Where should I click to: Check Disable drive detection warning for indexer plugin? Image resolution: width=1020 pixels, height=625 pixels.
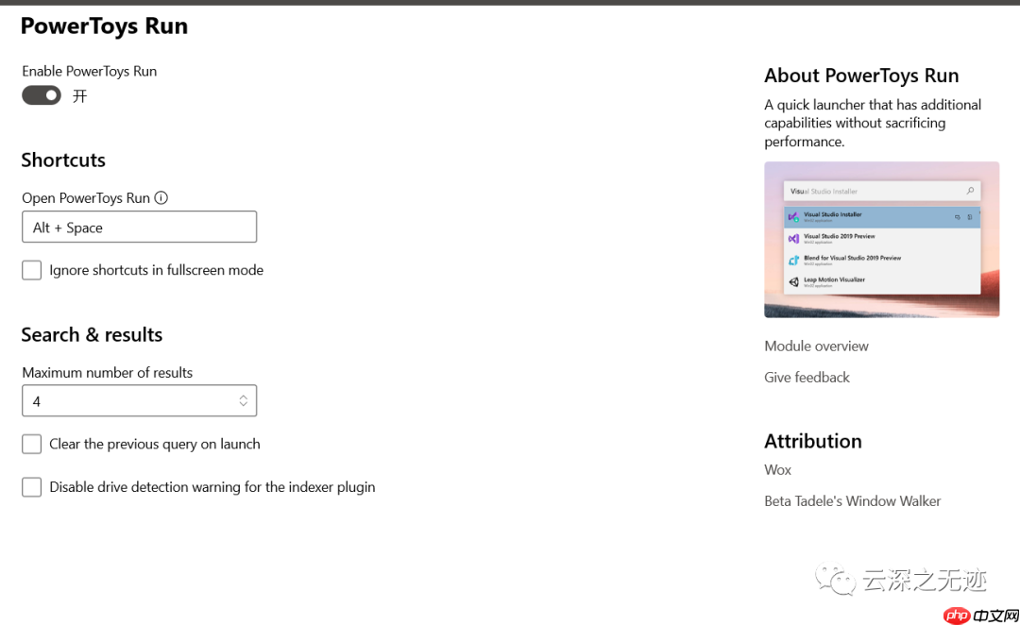[x=31, y=487]
